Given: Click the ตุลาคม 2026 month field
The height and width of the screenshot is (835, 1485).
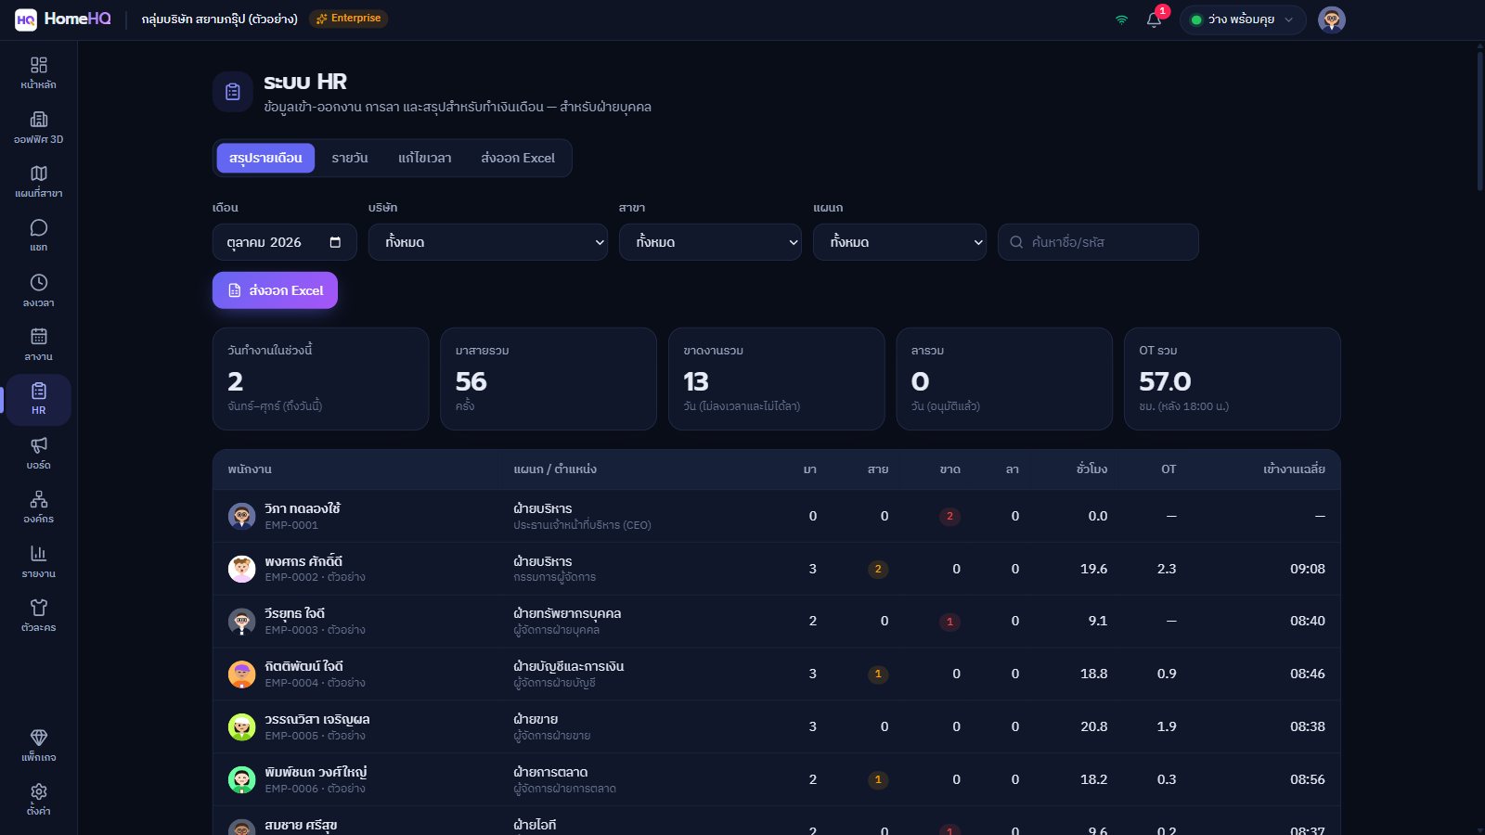Looking at the screenshot, I should (x=284, y=242).
